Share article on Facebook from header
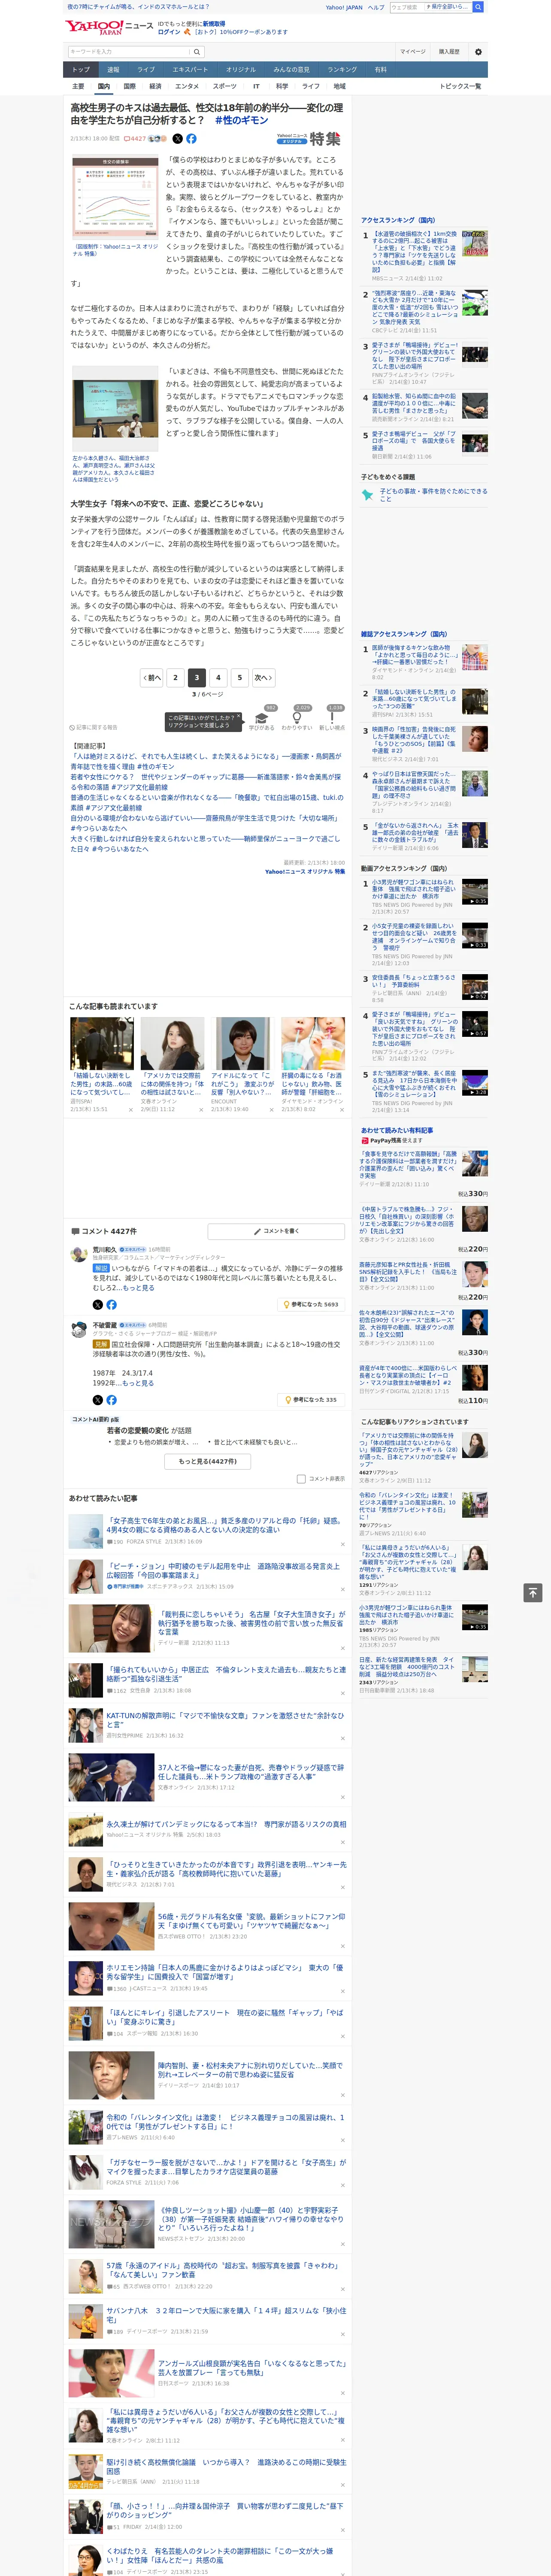The height and width of the screenshot is (2576, 551). 191,139
